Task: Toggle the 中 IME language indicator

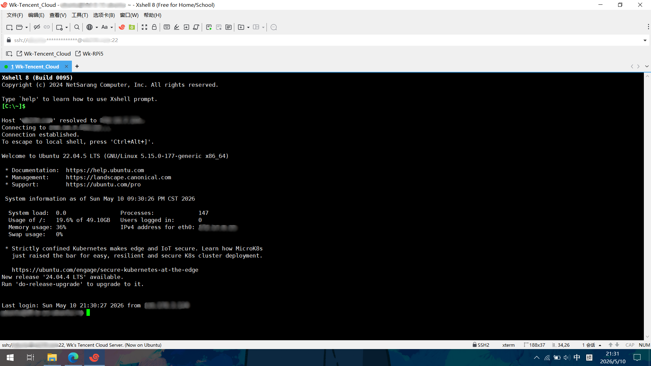Action: [577, 358]
